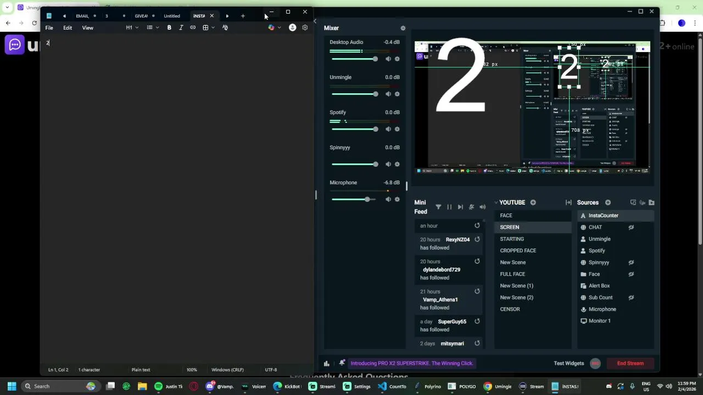Click the stream preview thumbnail
703x395 pixels.
pos(532,108)
